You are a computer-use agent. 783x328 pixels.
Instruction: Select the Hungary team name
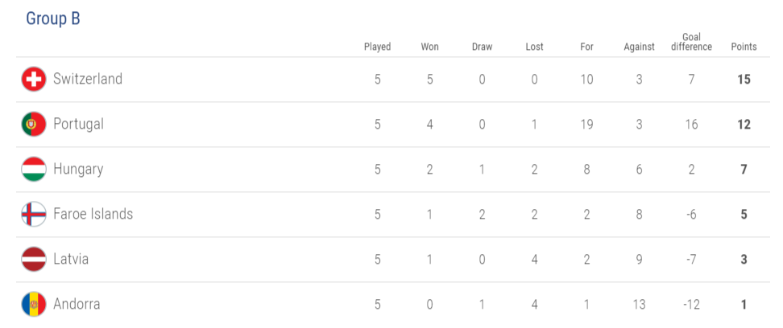coord(78,169)
